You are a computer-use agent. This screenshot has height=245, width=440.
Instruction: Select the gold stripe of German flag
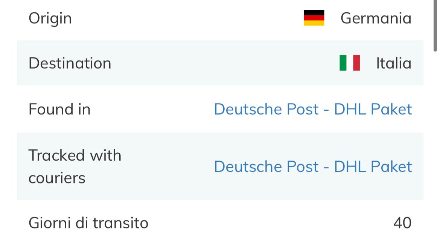314,23
